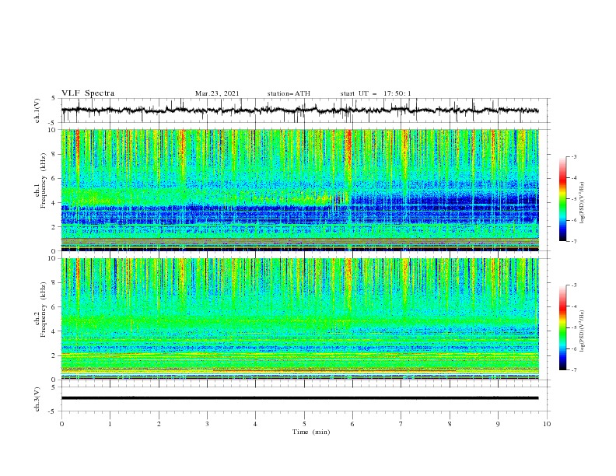
Task: Click the log(PSD) label beside ch.2 color scale
Action: [583, 331]
